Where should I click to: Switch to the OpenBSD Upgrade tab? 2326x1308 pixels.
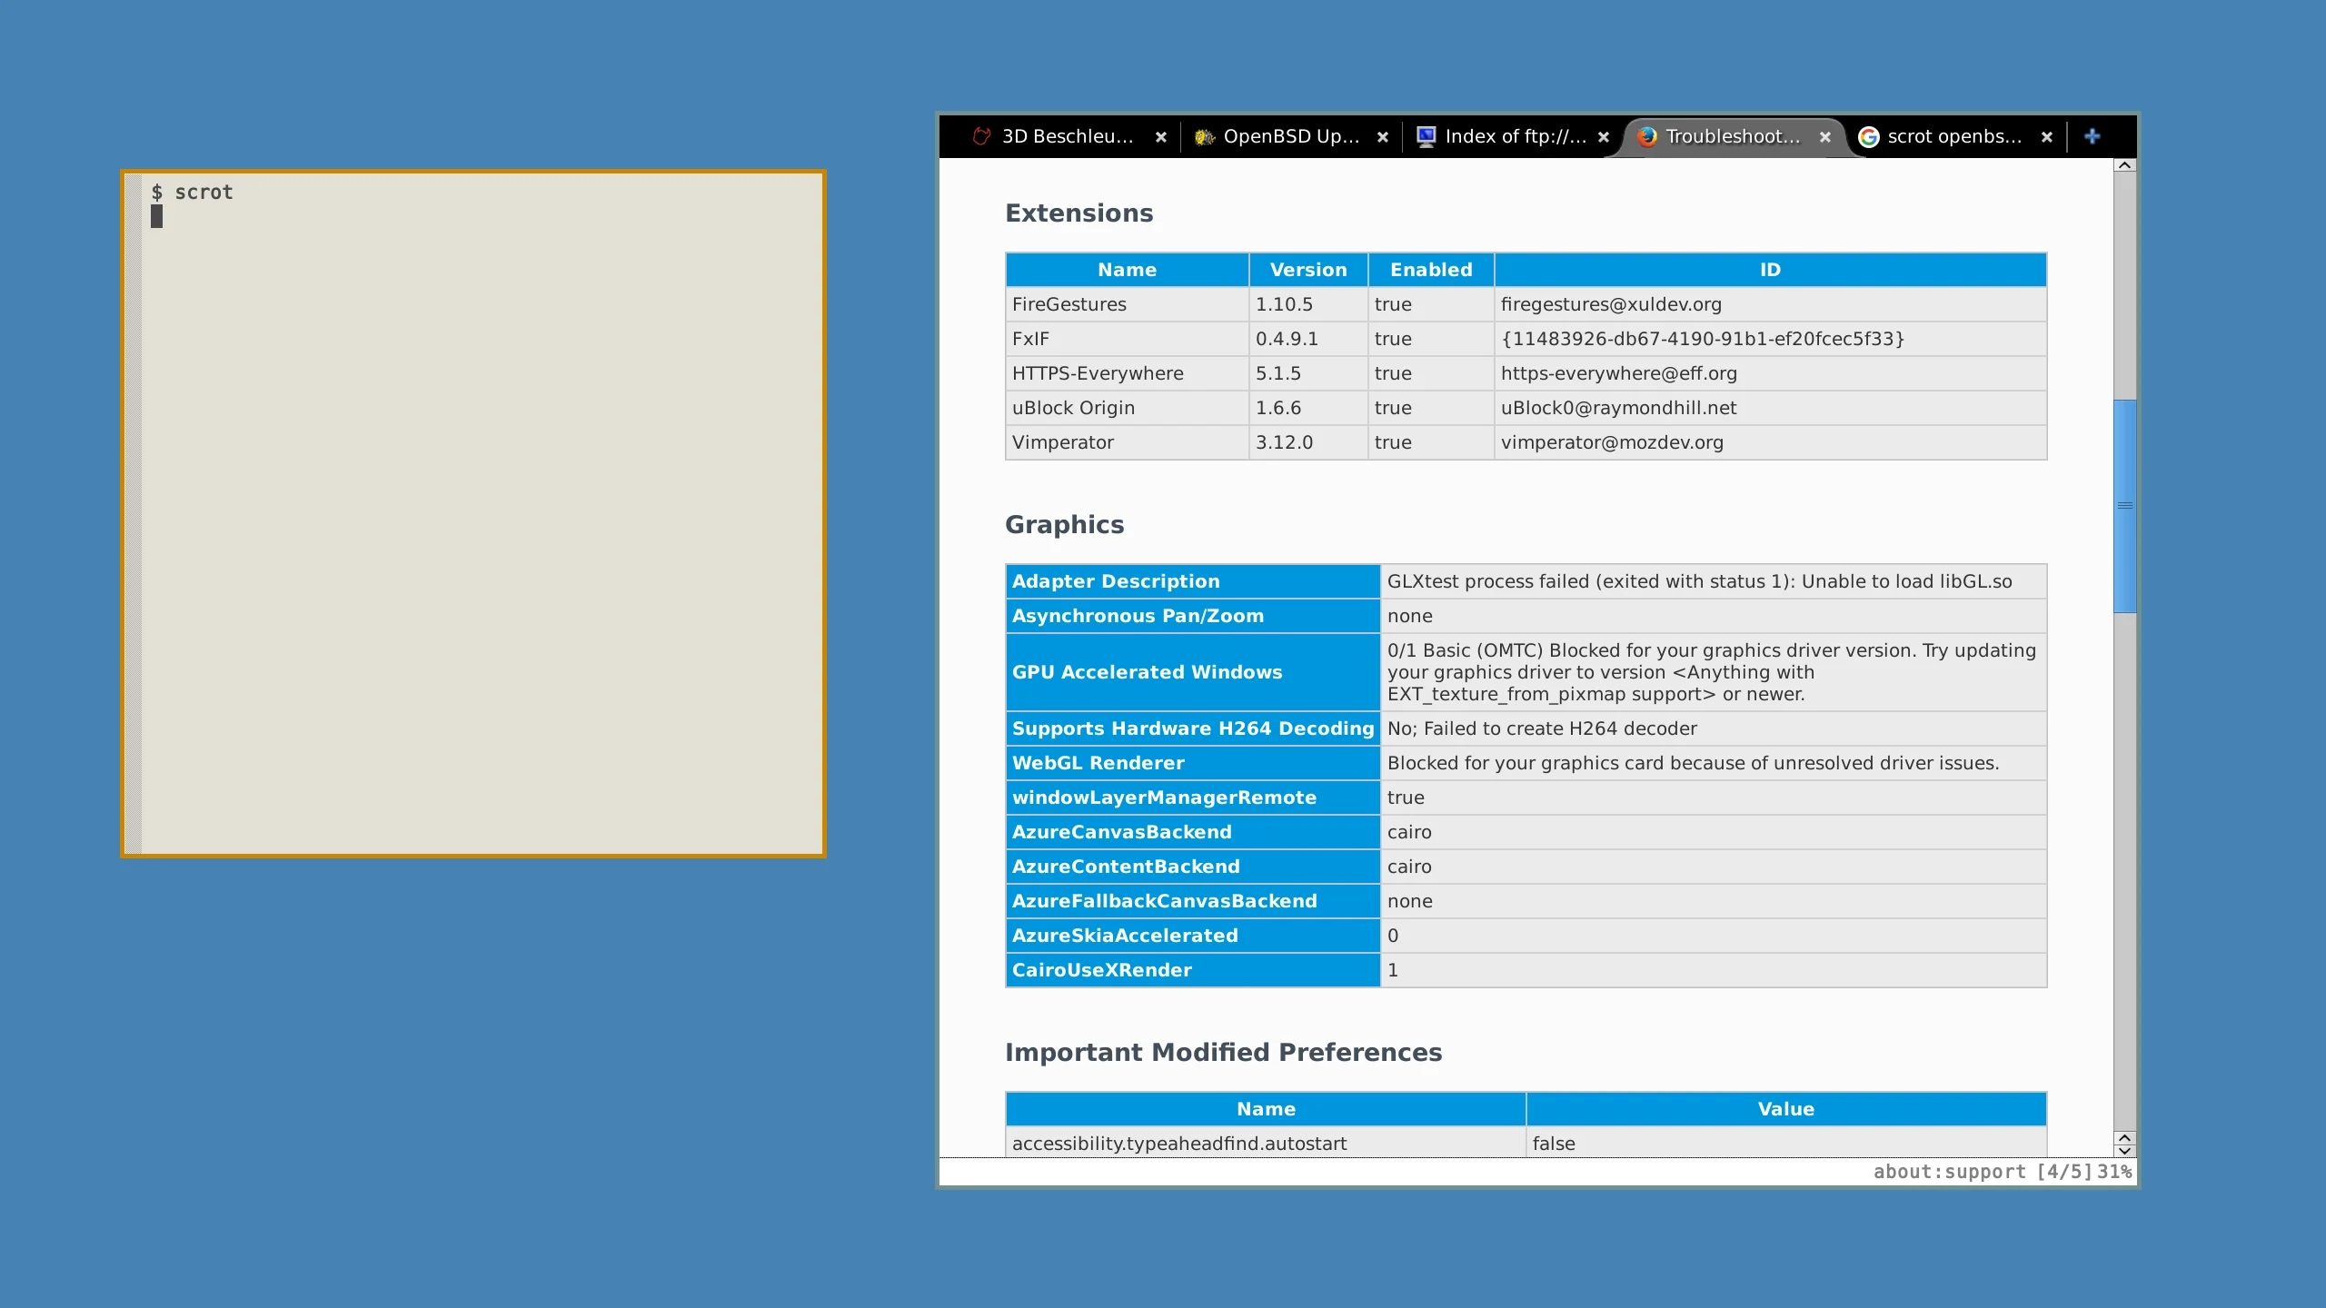click(x=1290, y=136)
